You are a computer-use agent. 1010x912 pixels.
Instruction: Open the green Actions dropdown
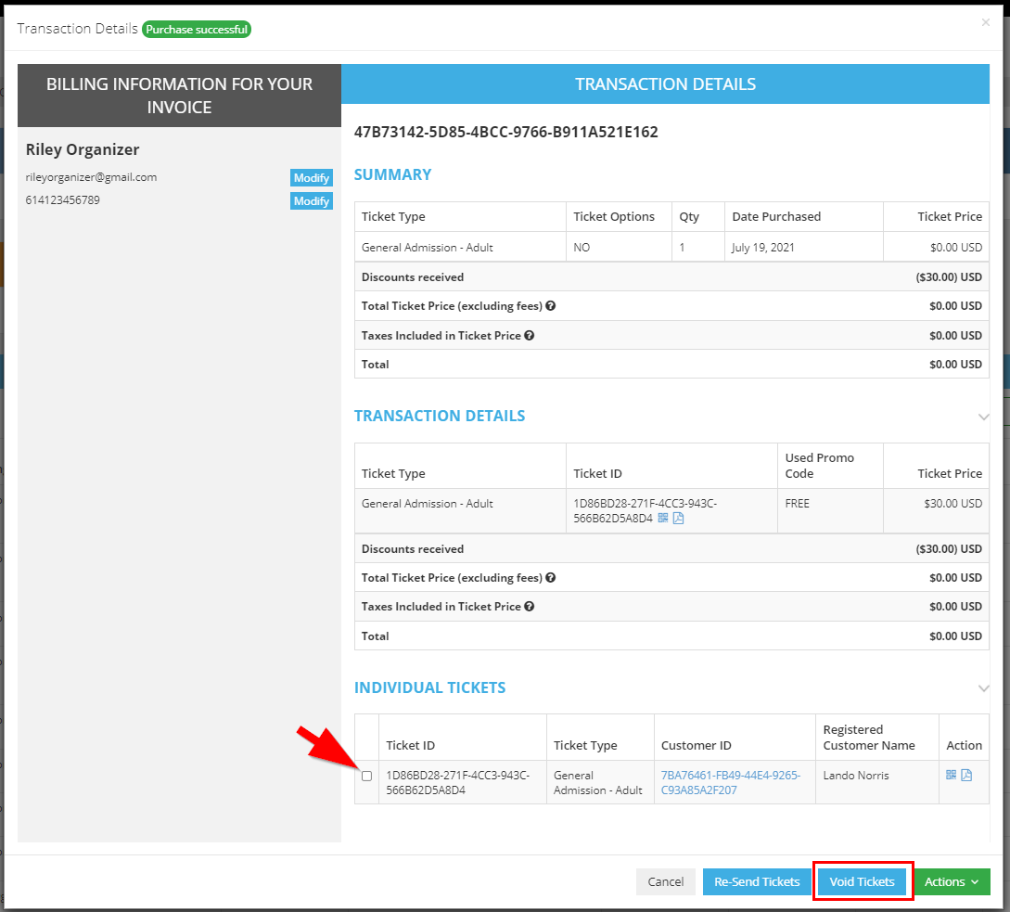coord(952,881)
